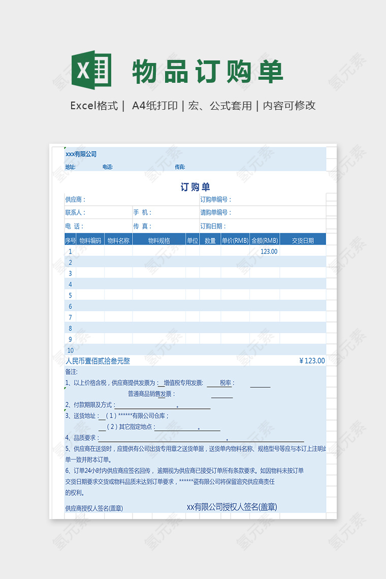Viewport: 386px width, 579px height.
Task: Select the 地址: cell
Action: pos(70,167)
